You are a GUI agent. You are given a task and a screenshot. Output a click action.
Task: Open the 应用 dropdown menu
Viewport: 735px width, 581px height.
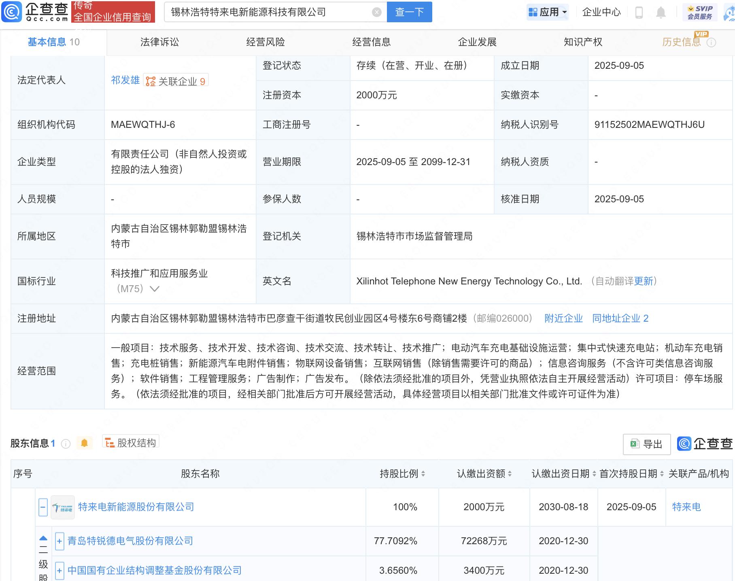point(548,12)
